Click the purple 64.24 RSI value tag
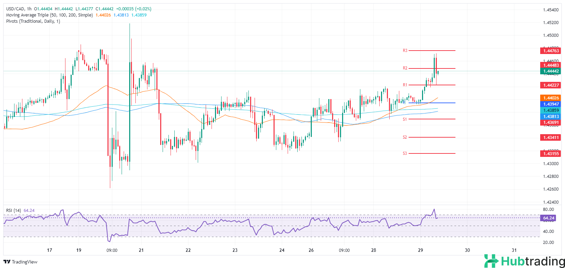Screen dimensions: 565x268 [x=549, y=218]
